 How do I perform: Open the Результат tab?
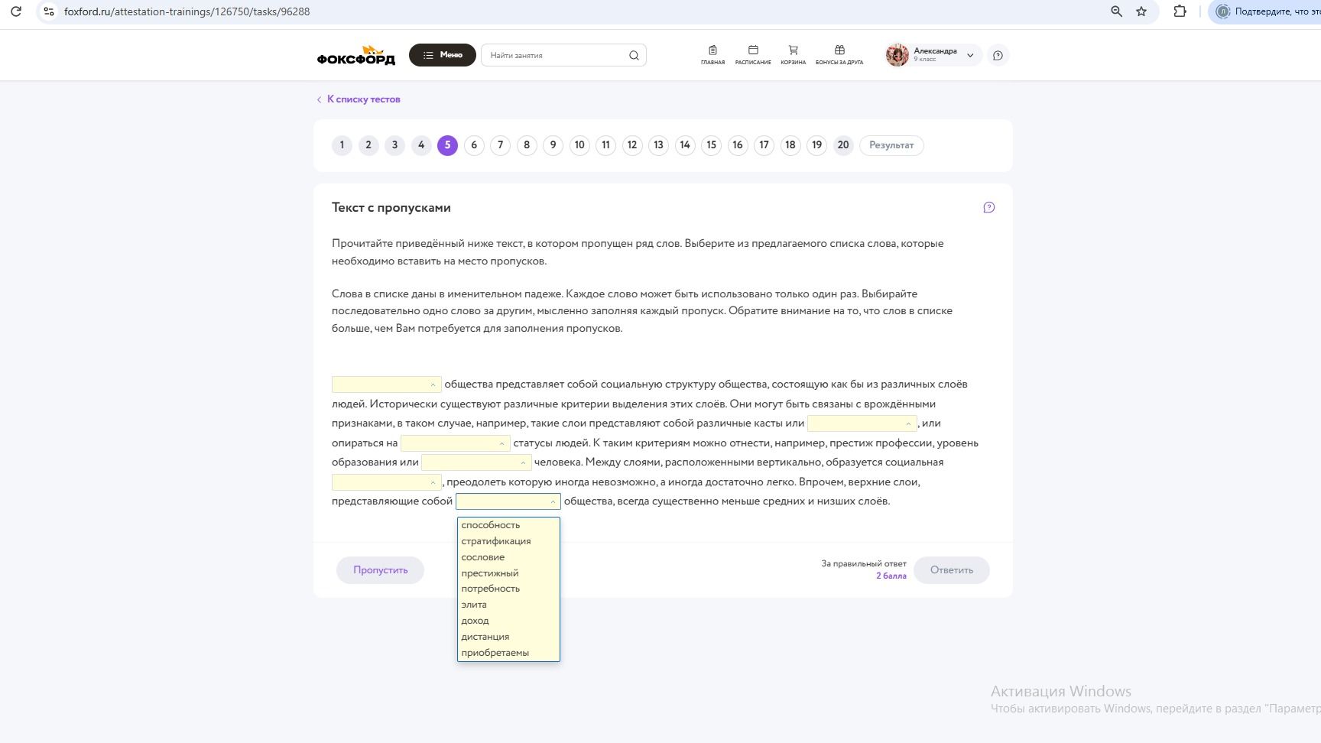pos(891,145)
